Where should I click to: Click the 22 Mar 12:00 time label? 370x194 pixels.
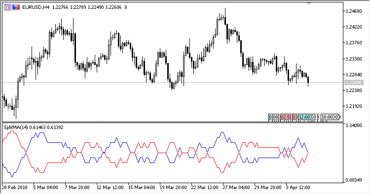coord(205,188)
